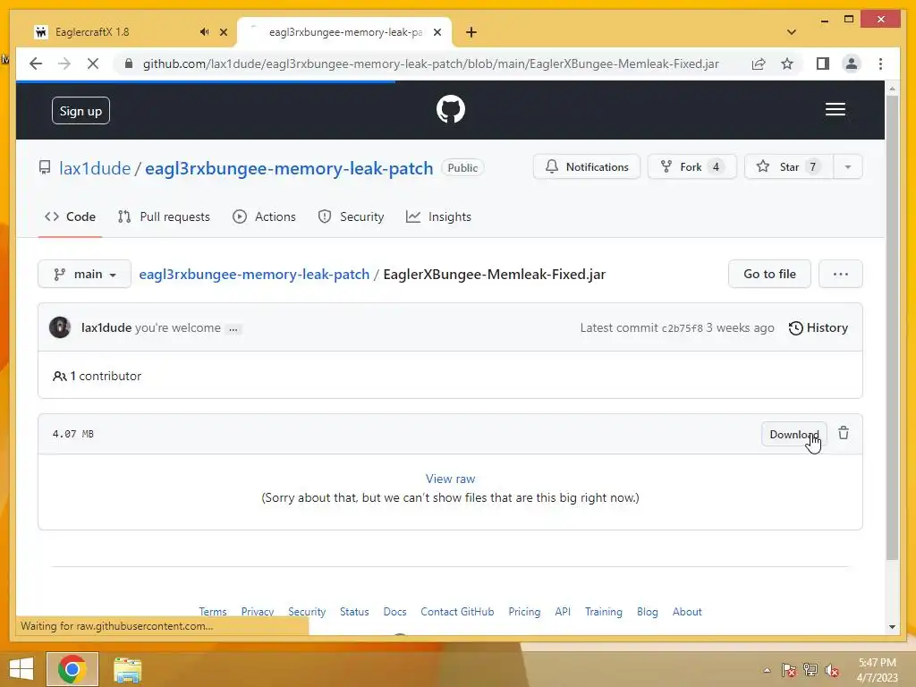Select the Code tab
Viewport: 916px width, 687px height.
tap(70, 216)
